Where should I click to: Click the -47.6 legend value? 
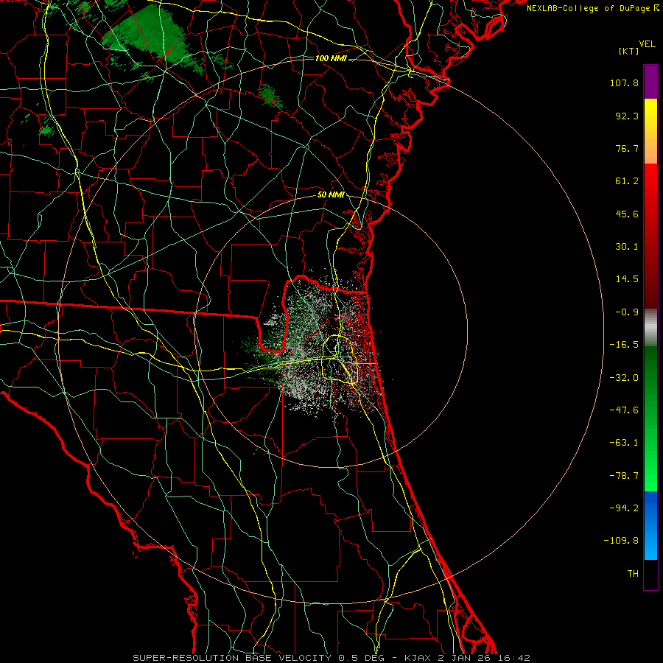point(624,410)
